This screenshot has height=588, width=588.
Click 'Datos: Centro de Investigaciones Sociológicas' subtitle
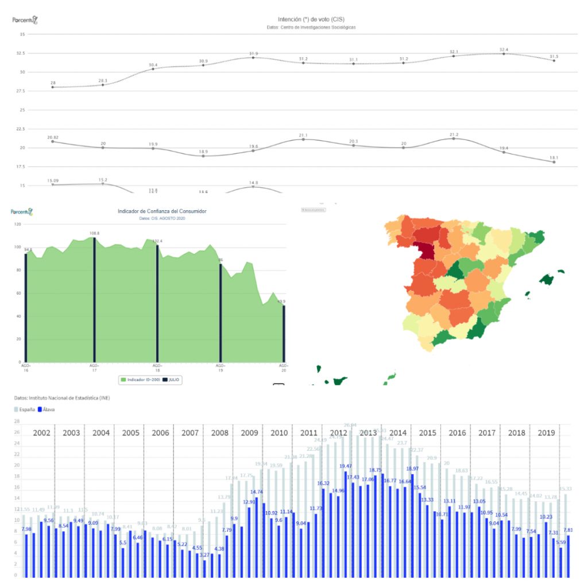click(311, 28)
